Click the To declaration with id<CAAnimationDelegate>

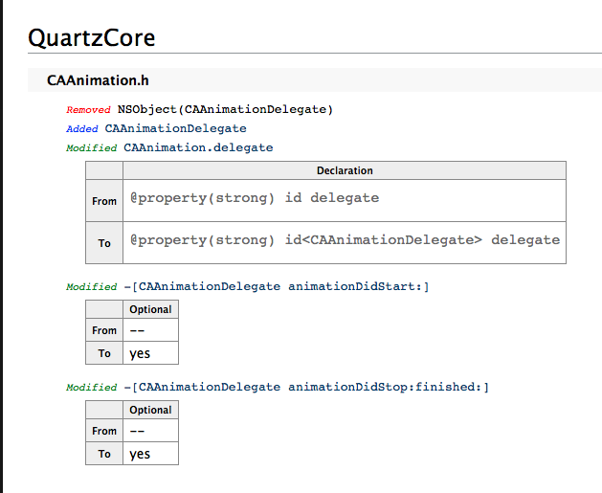(x=345, y=240)
